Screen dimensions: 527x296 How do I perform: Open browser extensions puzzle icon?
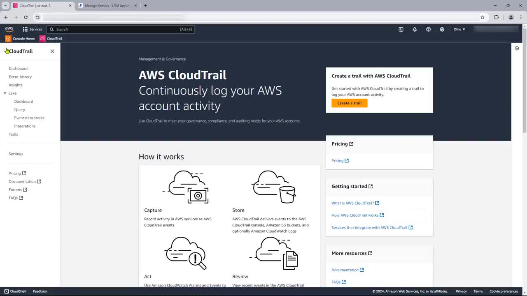pyautogui.click(x=496, y=17)
